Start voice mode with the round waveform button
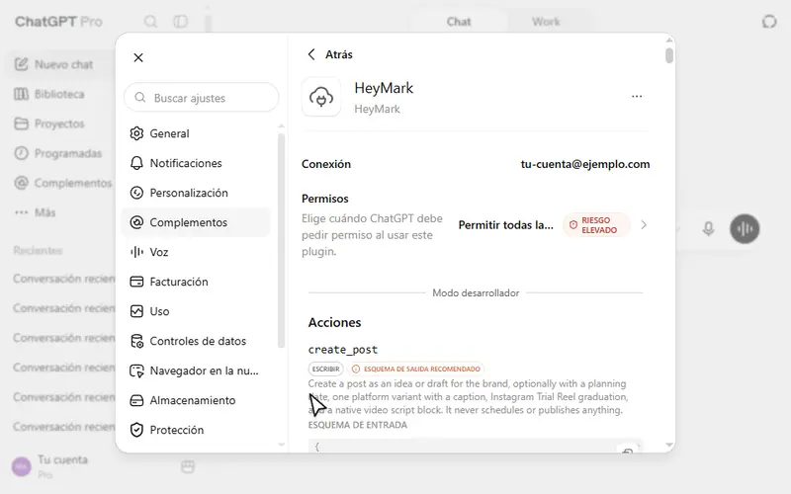 pyautogui.click(x=745, y=229)
